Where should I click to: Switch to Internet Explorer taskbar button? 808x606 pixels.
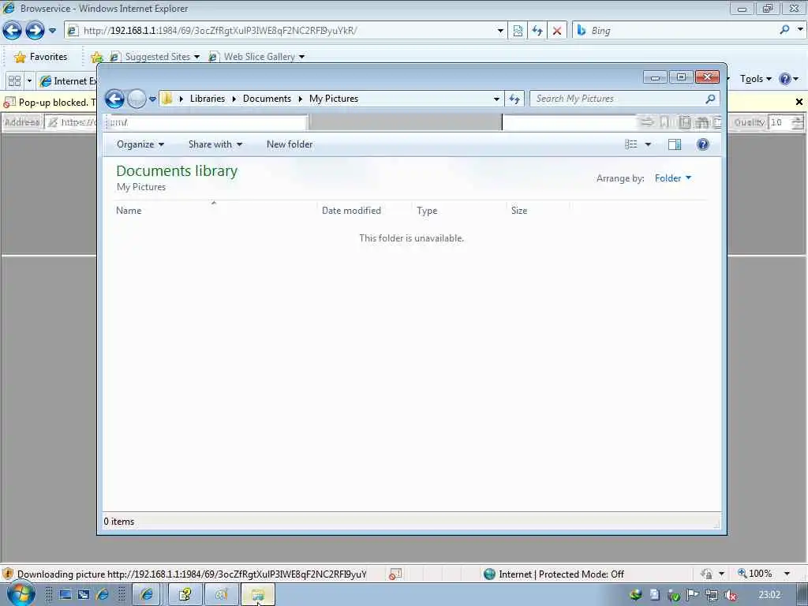[x=147, y=595]
